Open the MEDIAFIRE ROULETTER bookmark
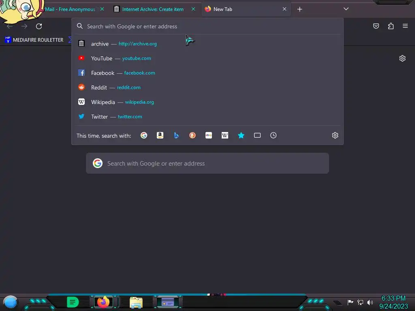Screen dimensions: 415x311 click(x=34, y=40)
